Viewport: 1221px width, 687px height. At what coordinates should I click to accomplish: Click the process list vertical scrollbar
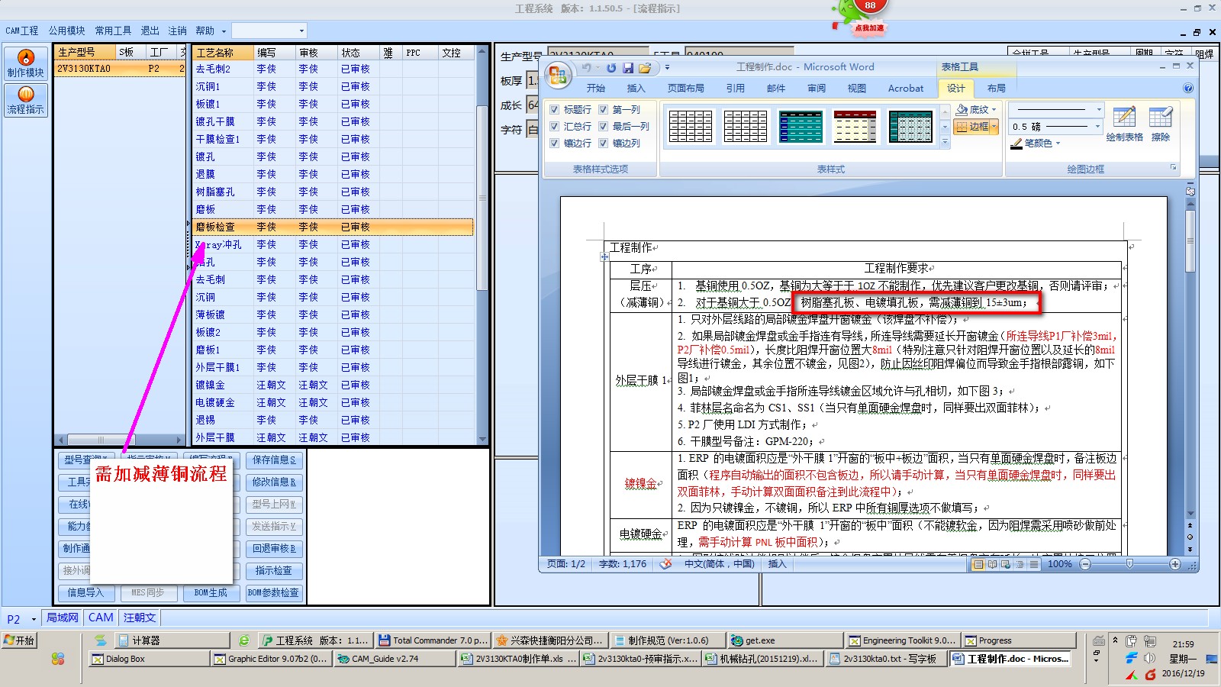(482, 244)
